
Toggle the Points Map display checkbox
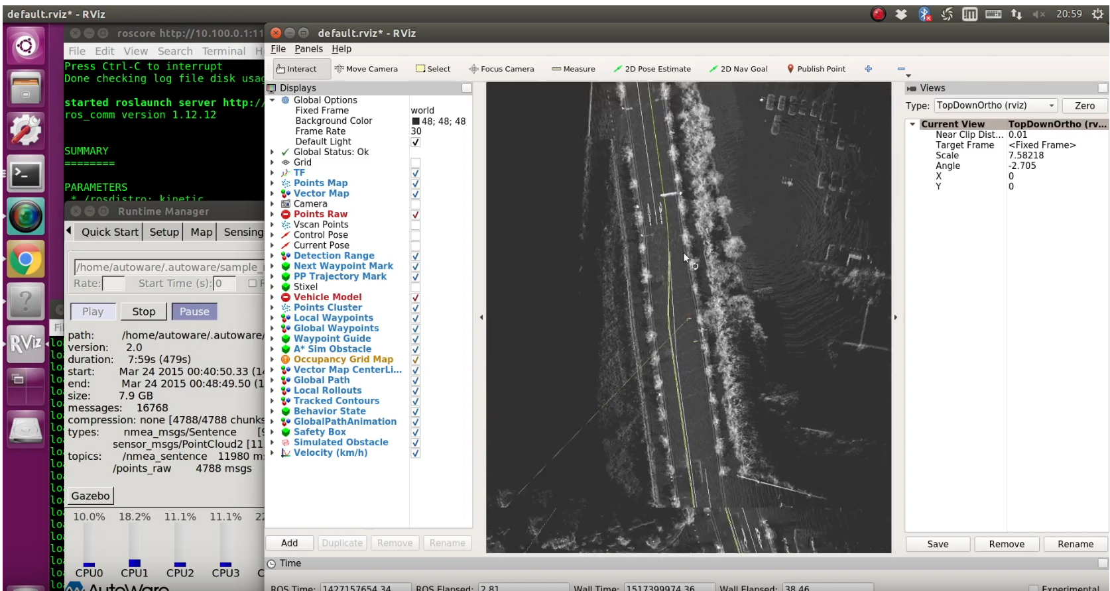coord(416,184)
